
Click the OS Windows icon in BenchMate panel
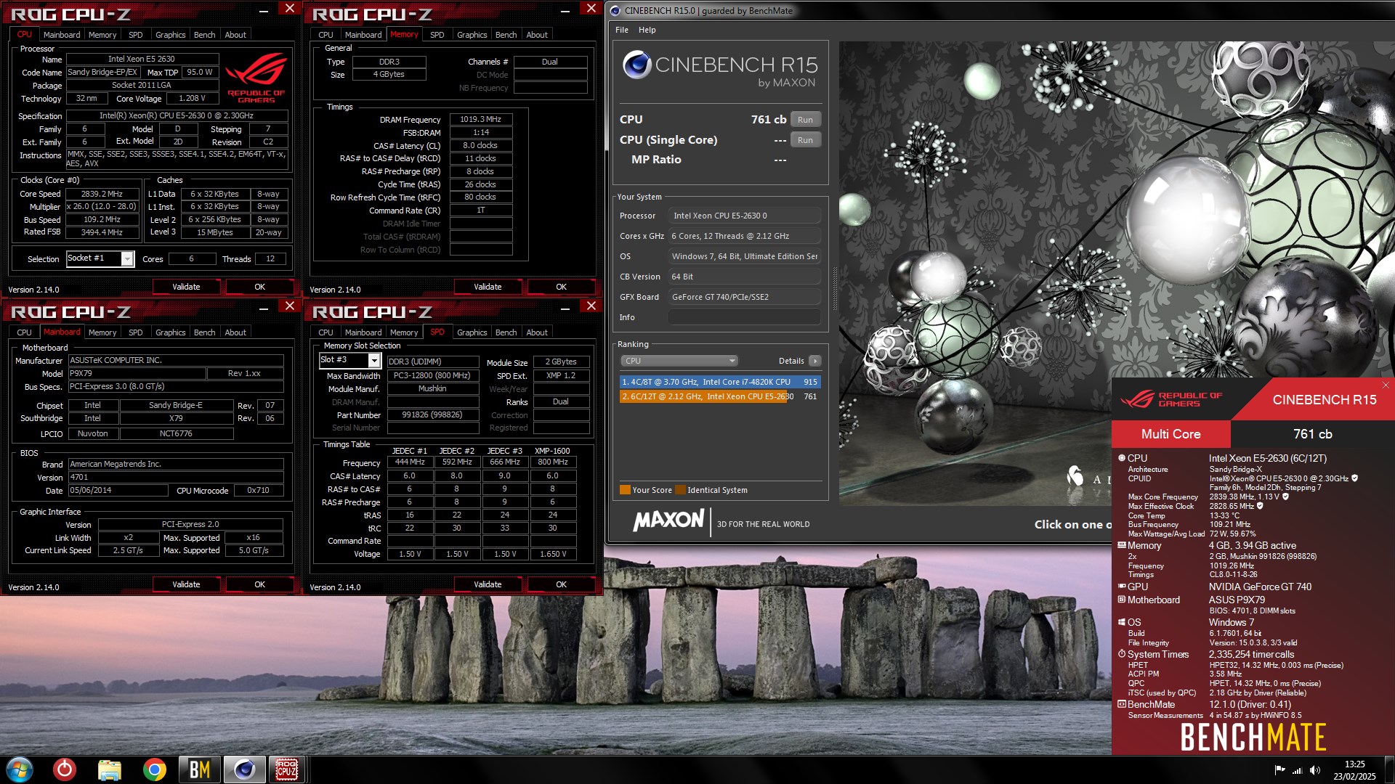pos(1122,622)
